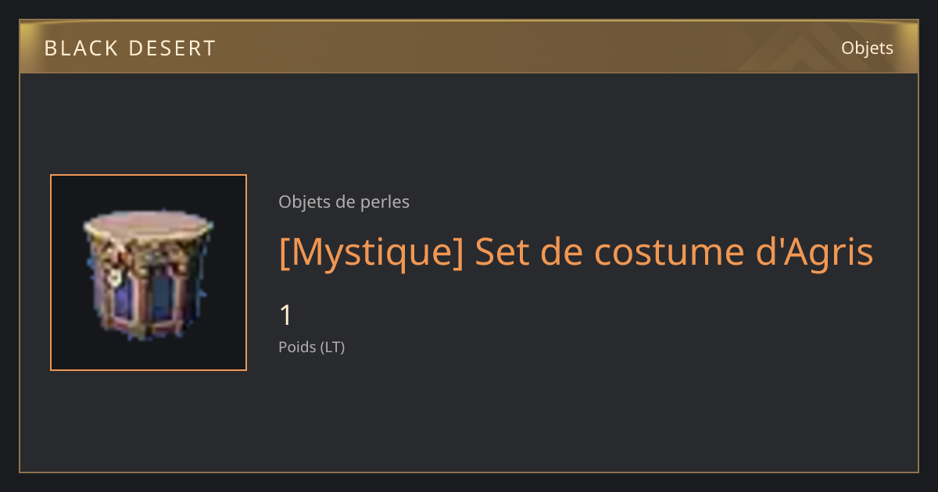The height and width of the screenshot is (492, 938).
Task: Select the weight value 1
Action: coord(286,316)
